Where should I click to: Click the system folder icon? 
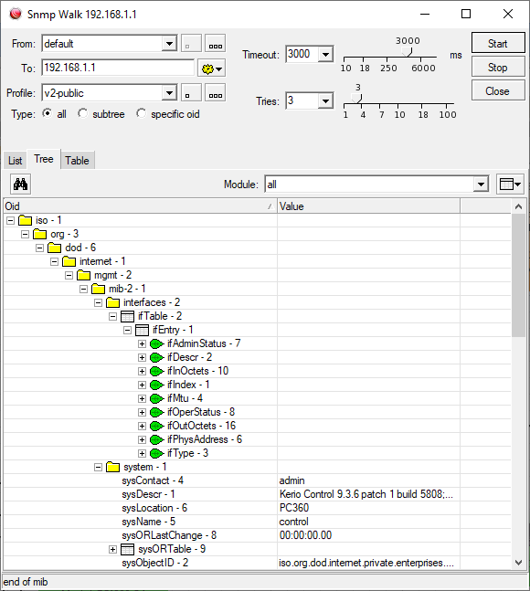(x=112, y=467)
